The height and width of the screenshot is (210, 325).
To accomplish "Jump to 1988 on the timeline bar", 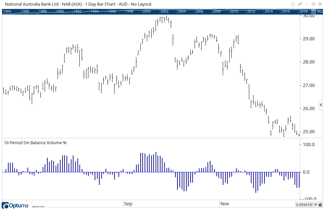I will 43,11.
